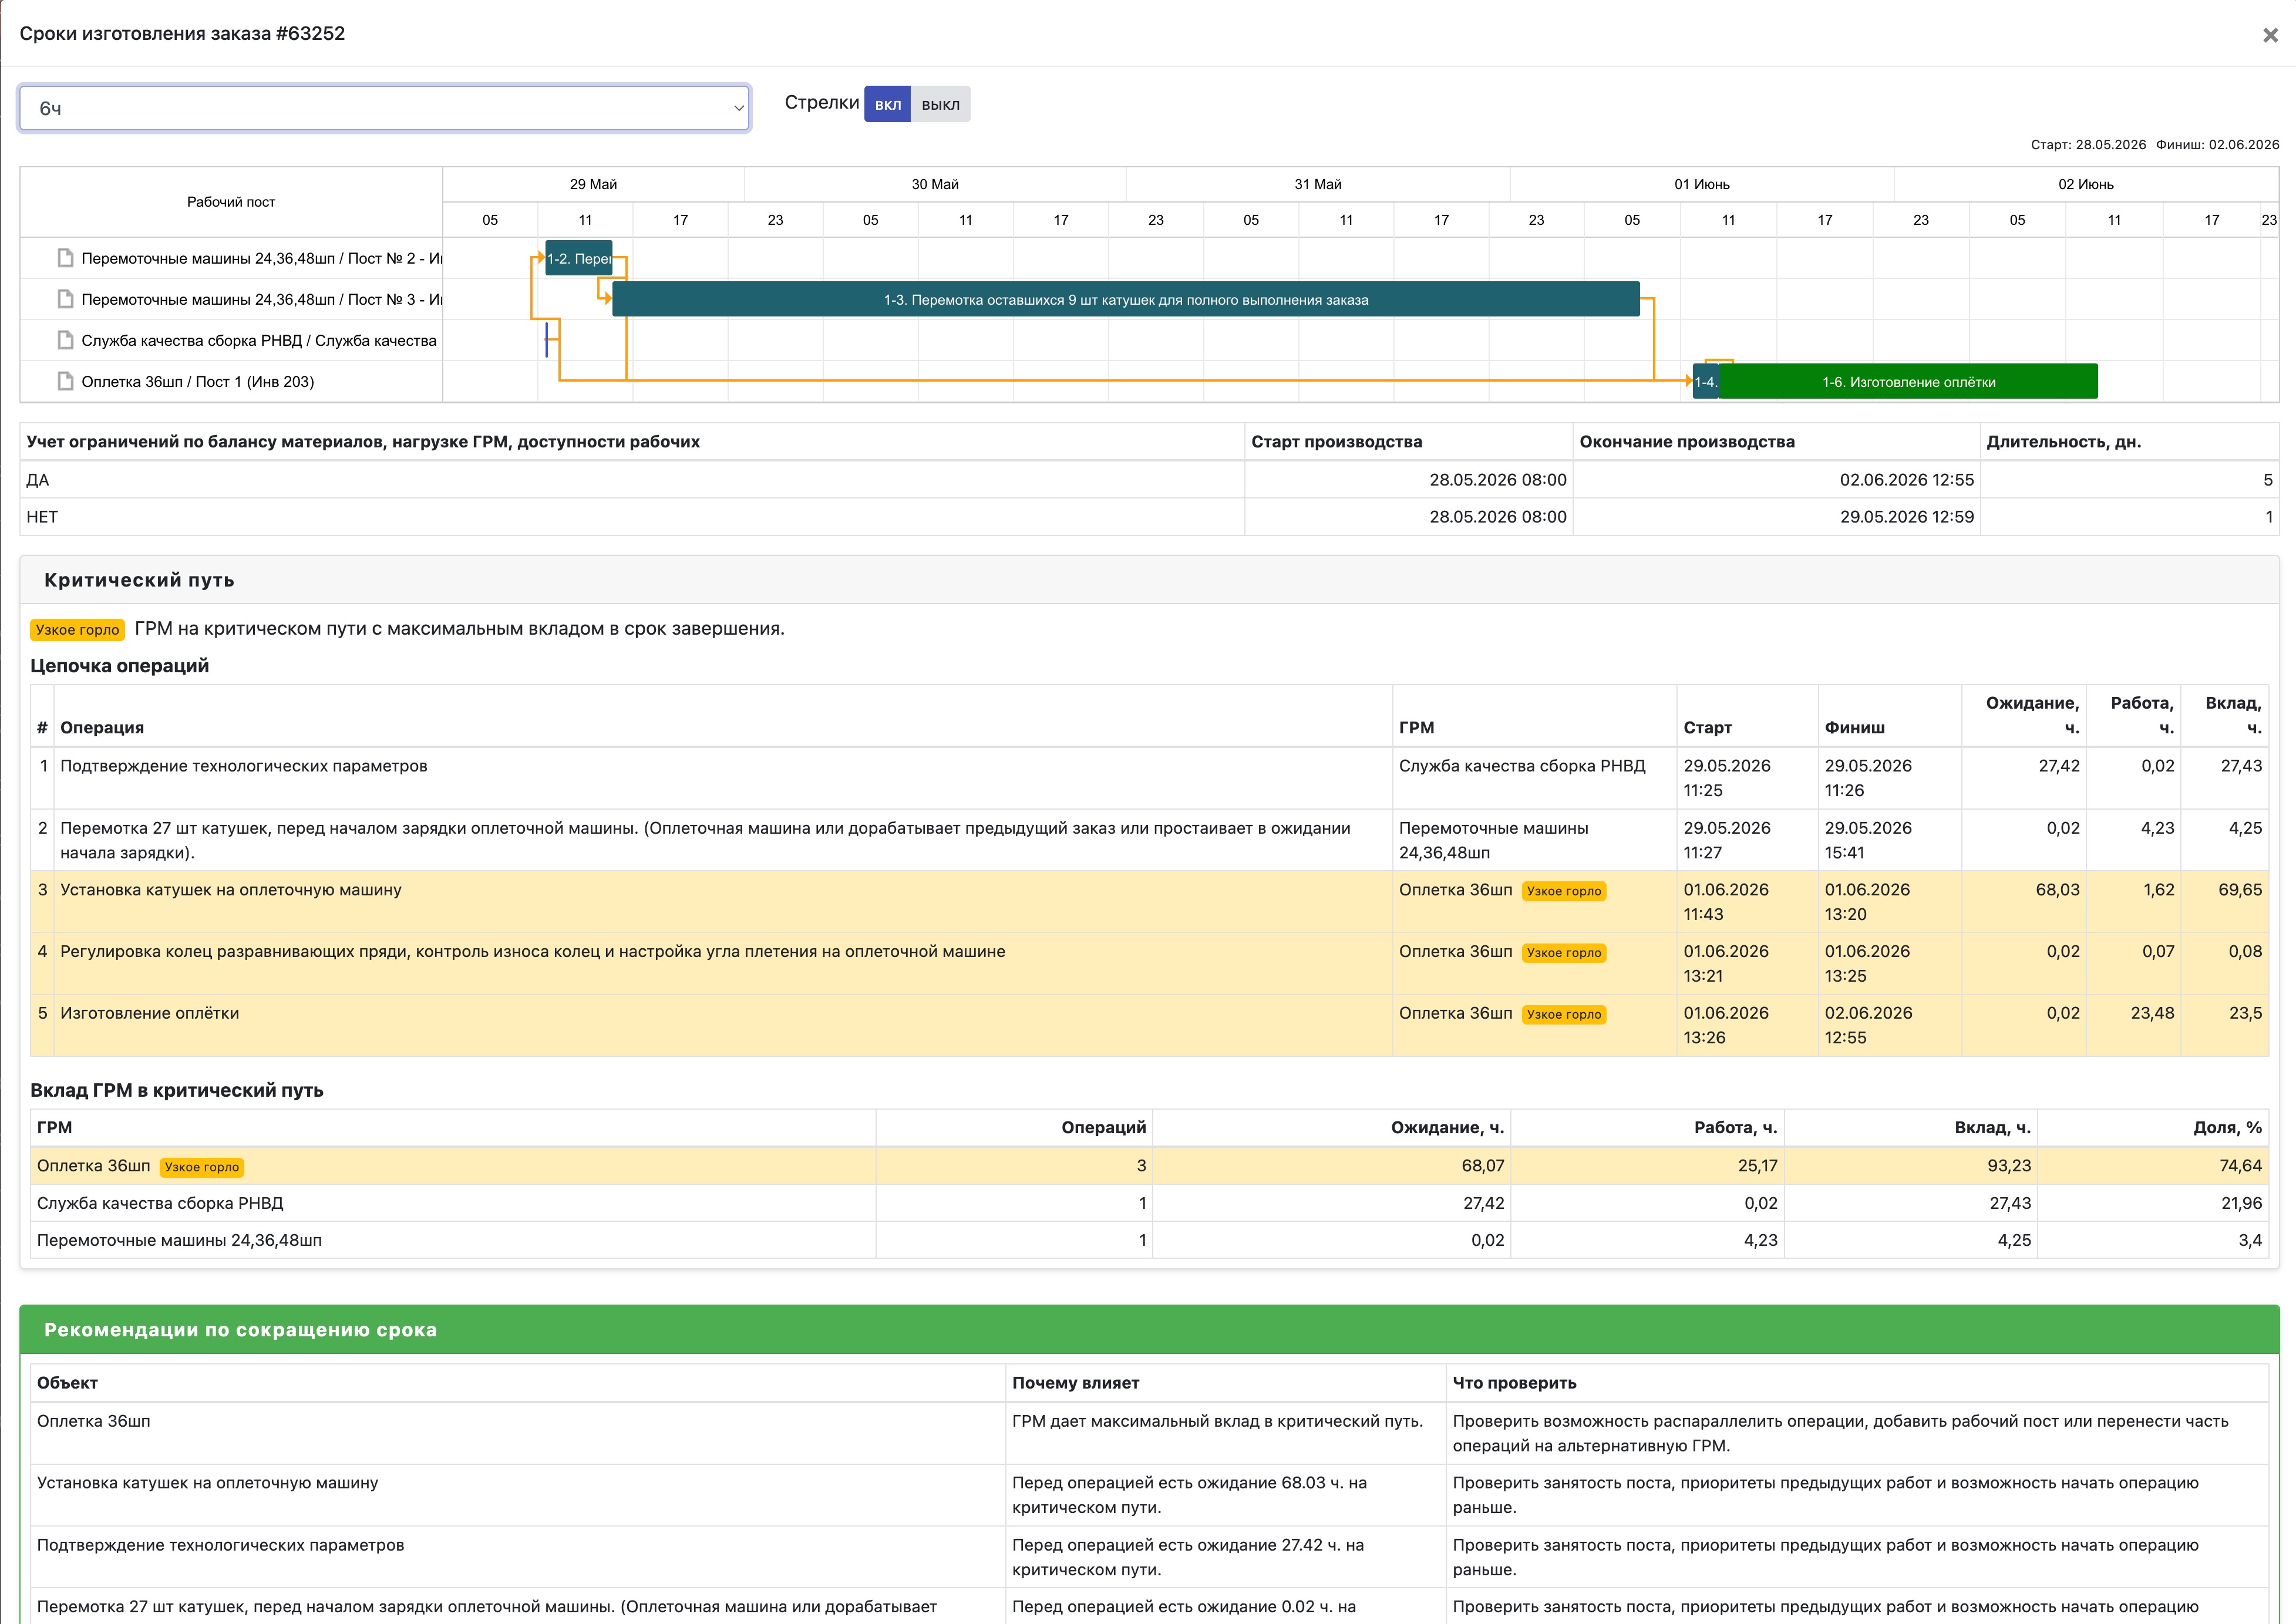Click the 01 Июнь date header
Screen dimensions: 2296x1624
pyautogui.click(x=1702, y=184)
